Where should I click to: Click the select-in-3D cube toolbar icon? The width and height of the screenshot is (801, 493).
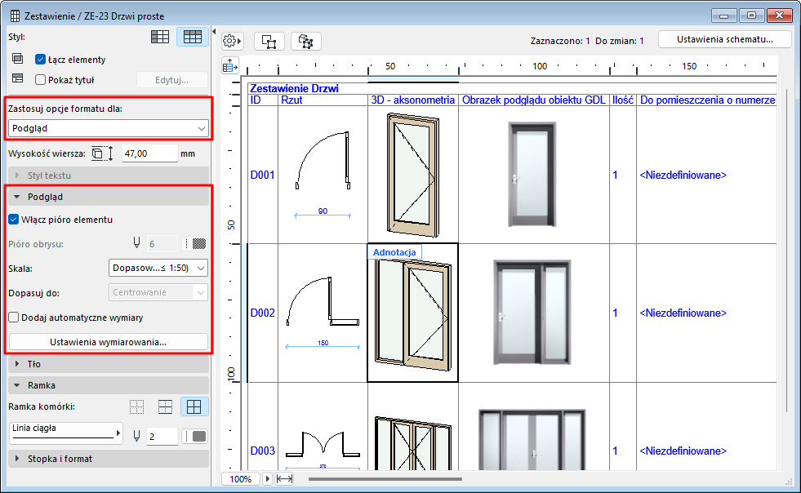[x=306, y=41]
